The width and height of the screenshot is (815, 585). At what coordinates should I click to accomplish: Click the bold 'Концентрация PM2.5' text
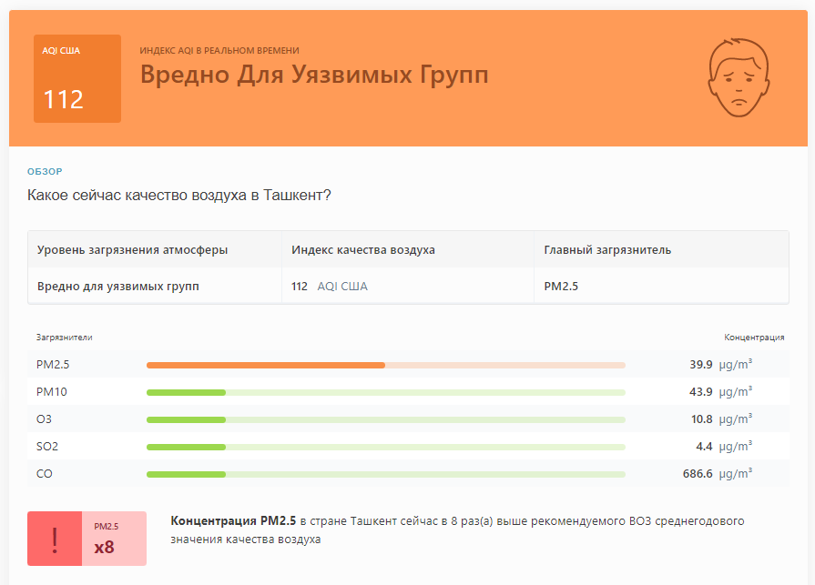point(233,520)
